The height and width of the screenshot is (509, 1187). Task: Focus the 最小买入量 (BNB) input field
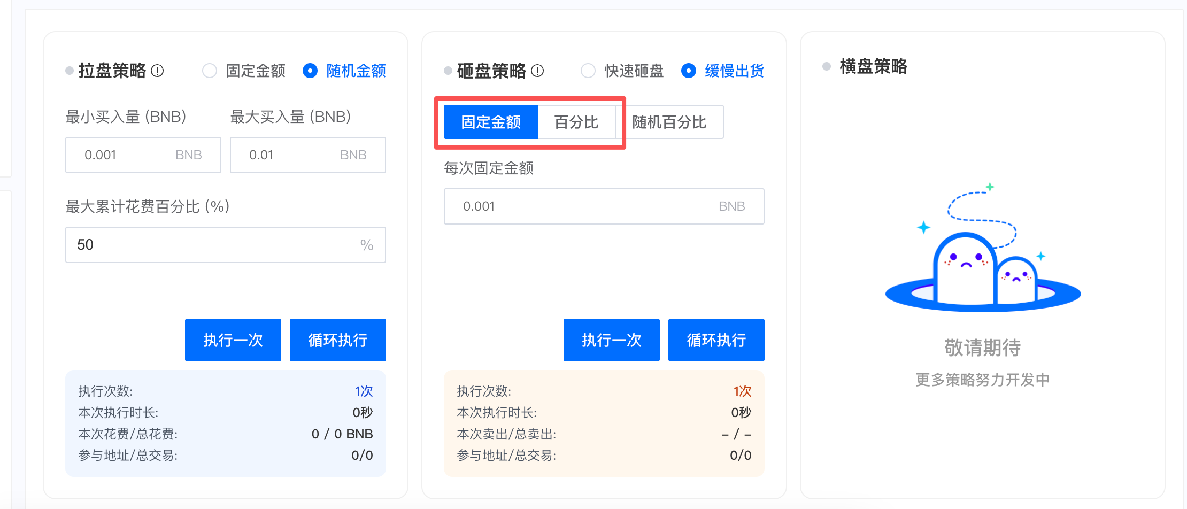[x=128, y=155]
